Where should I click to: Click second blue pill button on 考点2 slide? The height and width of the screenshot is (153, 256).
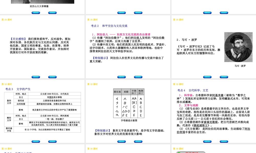coord(138,77)
